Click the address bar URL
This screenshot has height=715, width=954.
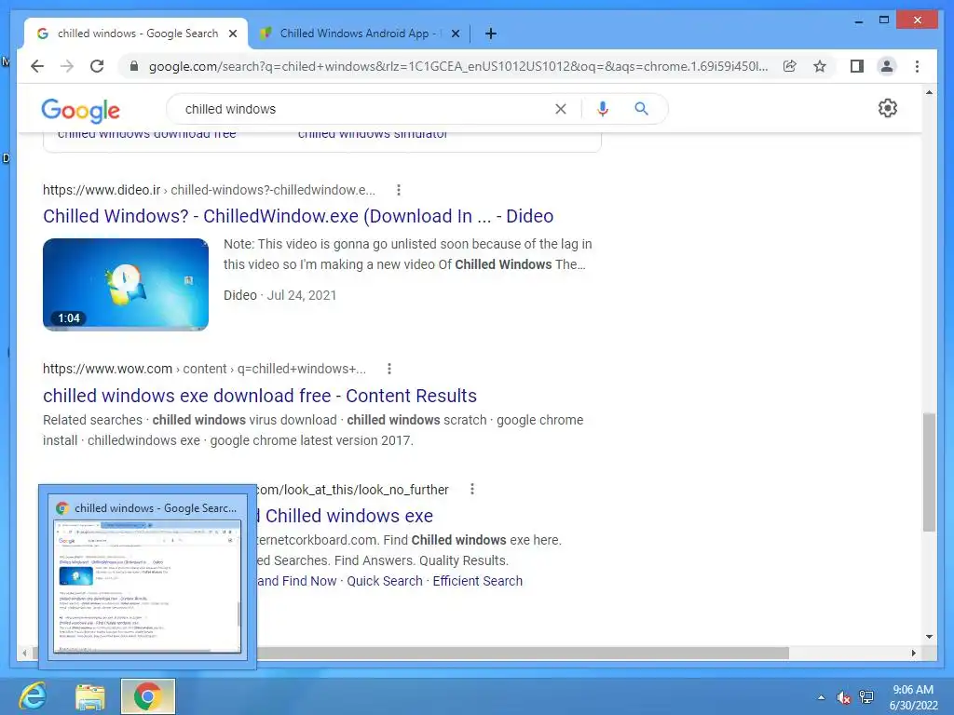(x=458, y=66)
